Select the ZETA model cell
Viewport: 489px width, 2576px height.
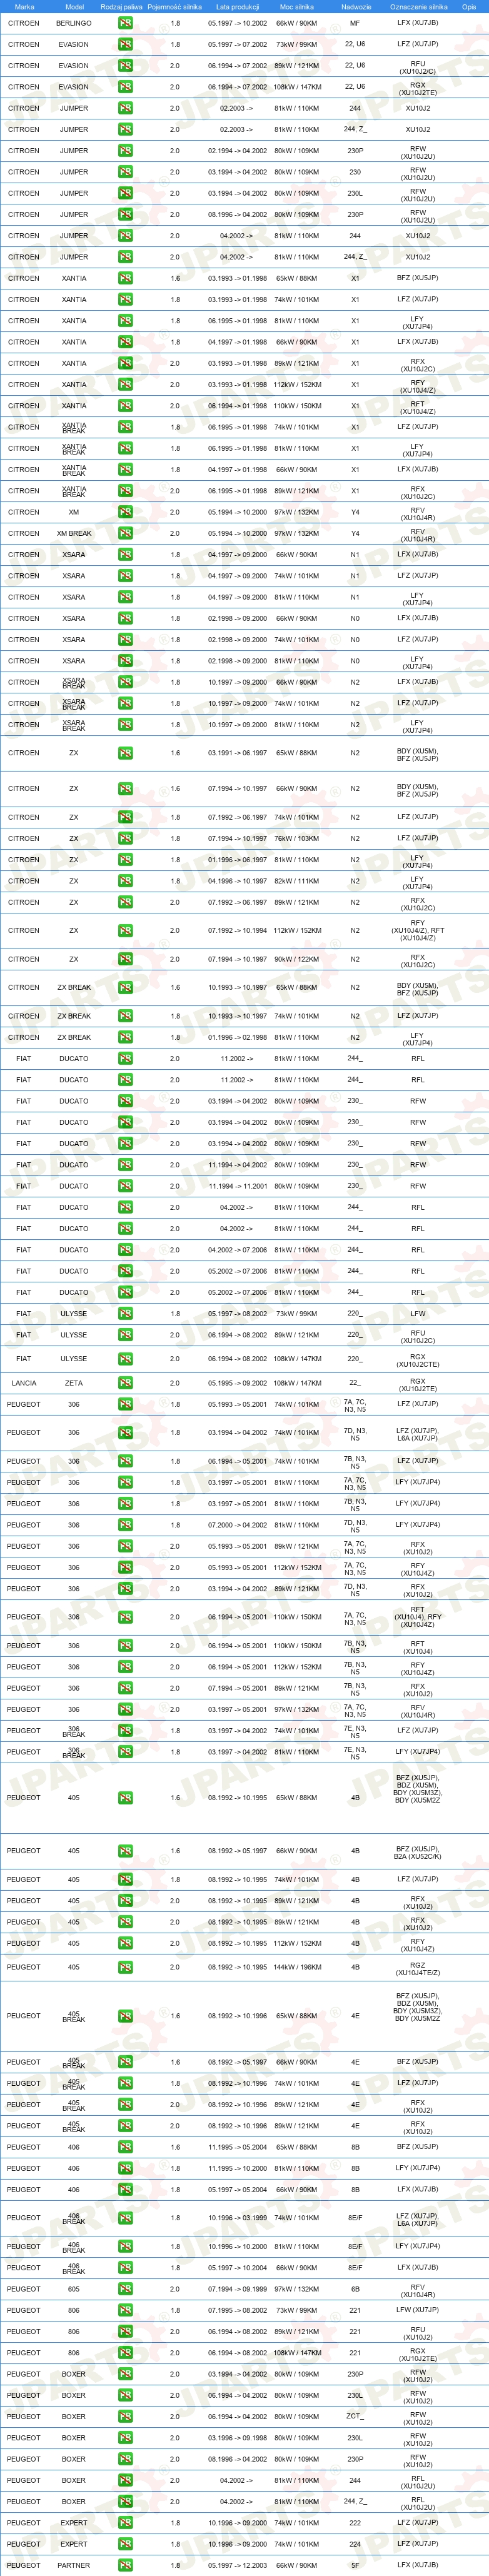[x=73, y=1383]
